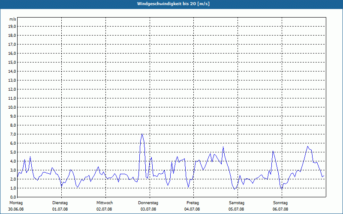Click the 3,0 y-axis value
The image size is (343, 214).
pos(13,170)
